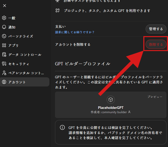Click the セキュリティ sidebar icon
168x147 pixels.
click(4, 64)
